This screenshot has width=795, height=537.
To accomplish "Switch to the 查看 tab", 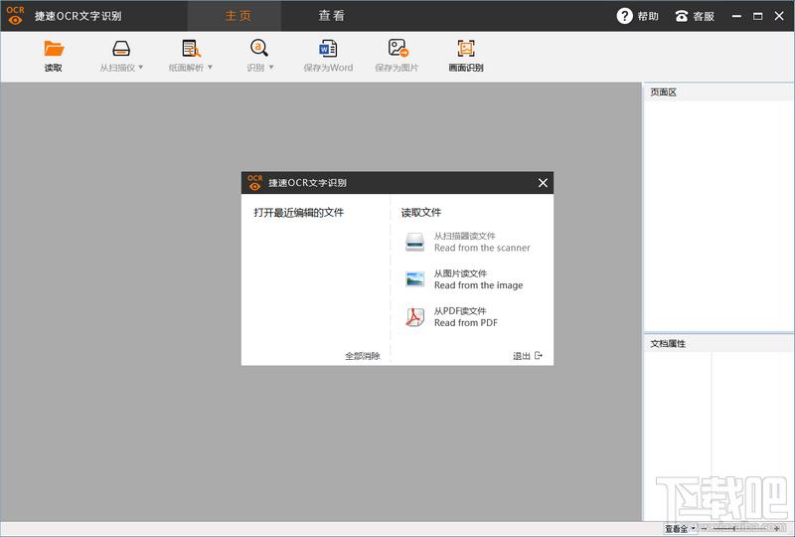I will (x=332, y=16).
